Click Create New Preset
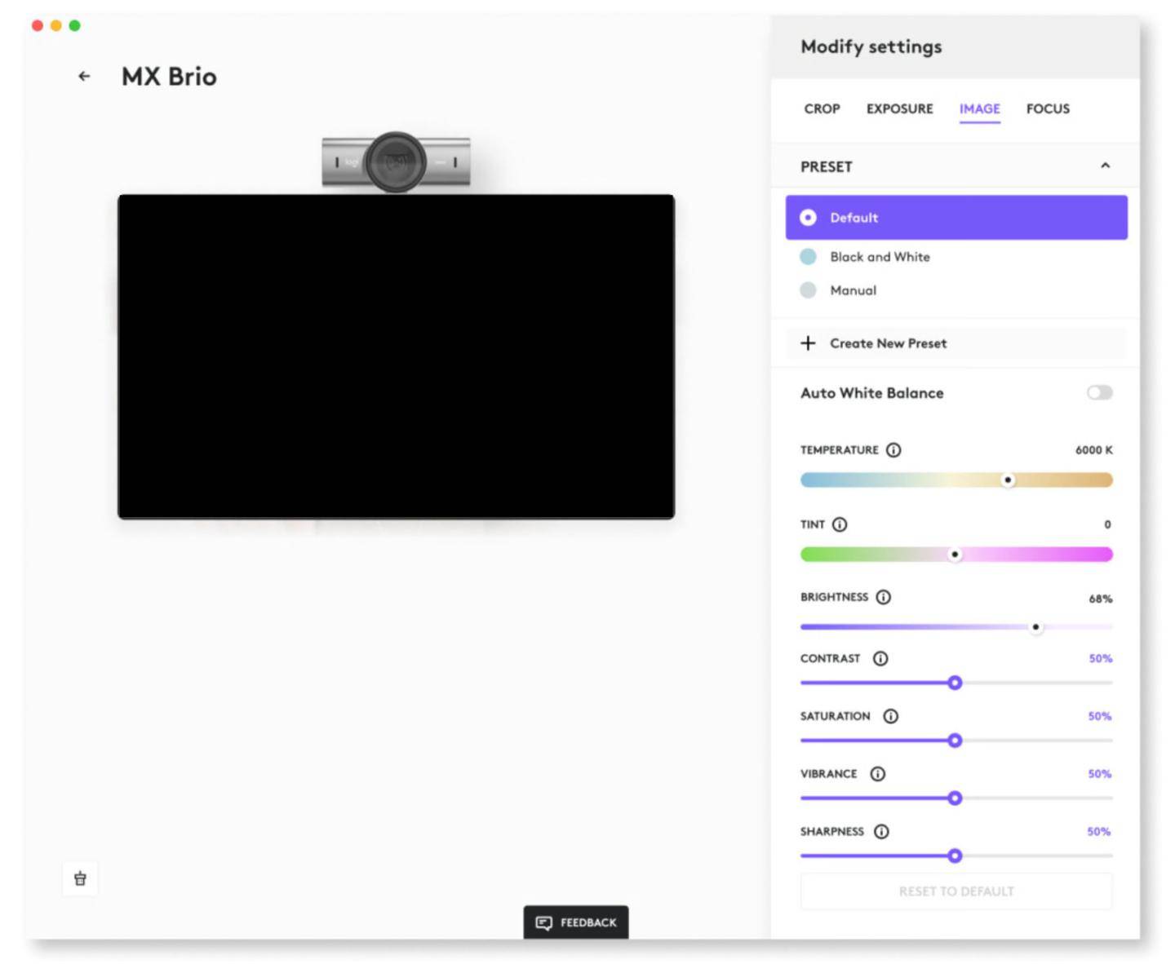 [x=956, y=343]
